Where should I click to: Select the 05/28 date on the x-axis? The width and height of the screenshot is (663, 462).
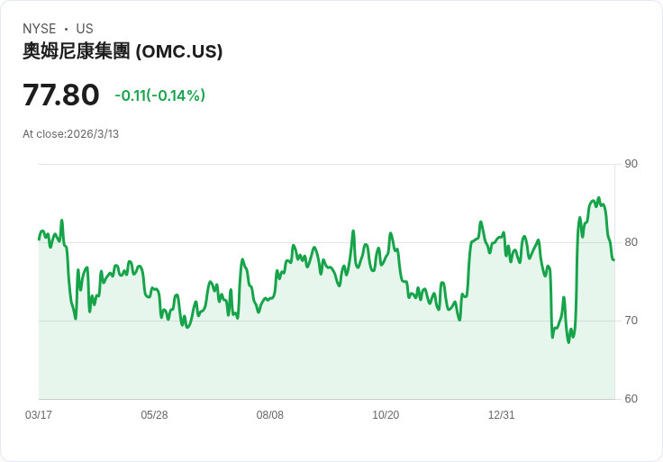pyautogui.click(x=154, y=415)
